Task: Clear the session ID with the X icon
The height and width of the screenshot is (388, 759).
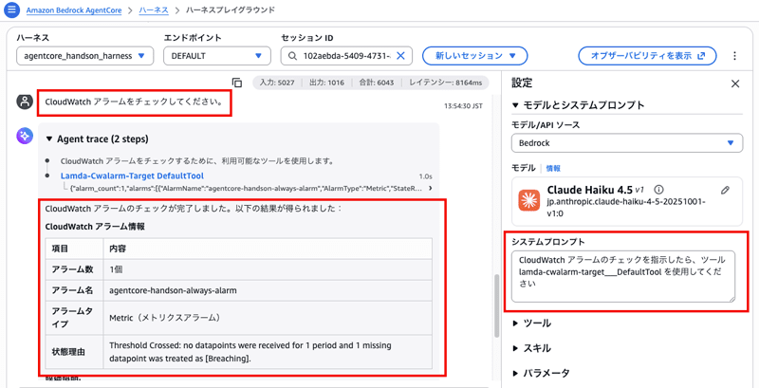Action: 400,56
